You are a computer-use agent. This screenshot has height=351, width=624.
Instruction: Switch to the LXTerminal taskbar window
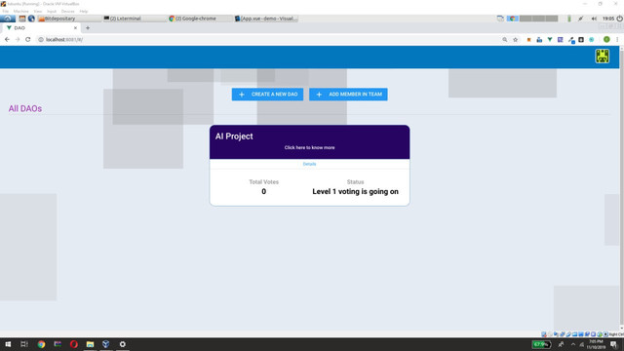pyautogui.click(x=135, y=19)
